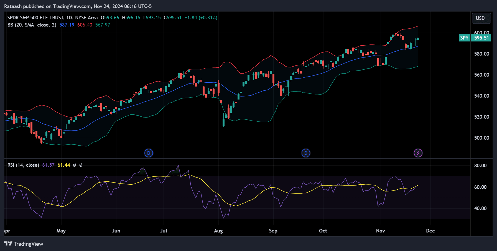The width and height of the screenshot is (497, 251).
Task: Click the change value +1.84 (+0.31%)
Action: click(201, 18)
